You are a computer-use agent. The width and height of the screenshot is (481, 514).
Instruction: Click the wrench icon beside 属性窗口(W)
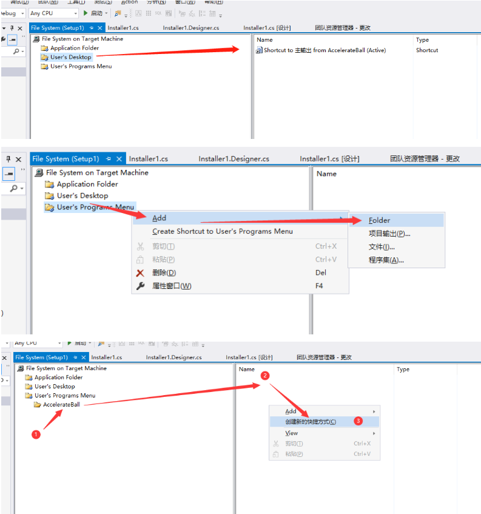tap(140, 286)
